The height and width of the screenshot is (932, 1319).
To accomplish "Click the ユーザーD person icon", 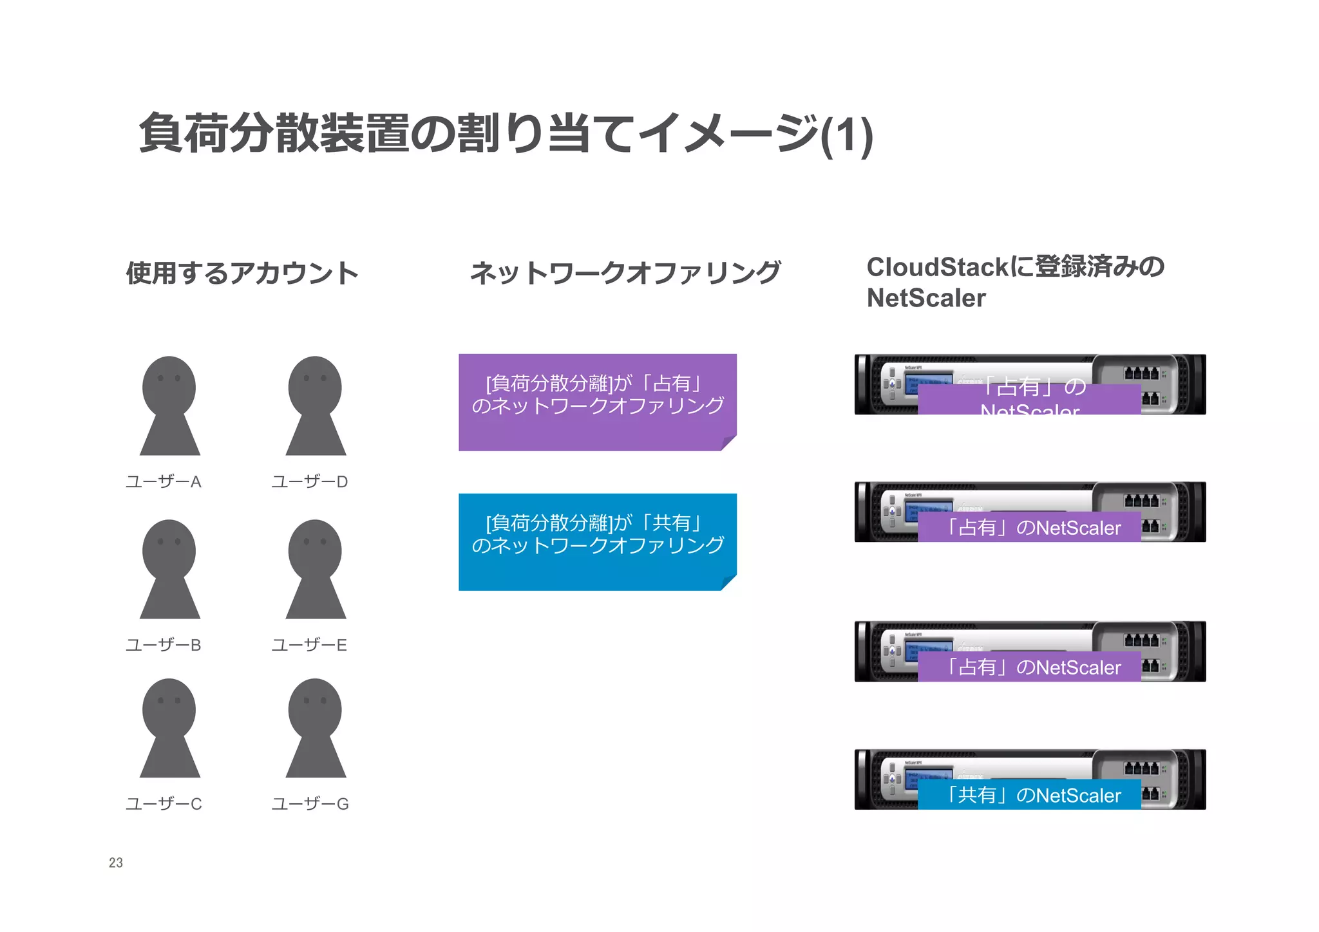I will coord(316,405).
